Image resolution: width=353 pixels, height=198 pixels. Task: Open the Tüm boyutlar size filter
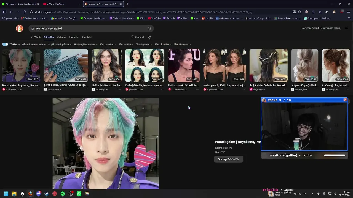(108, 45)
